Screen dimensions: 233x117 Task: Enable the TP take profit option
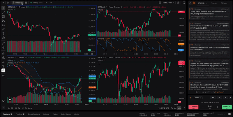tap(225, 98)
